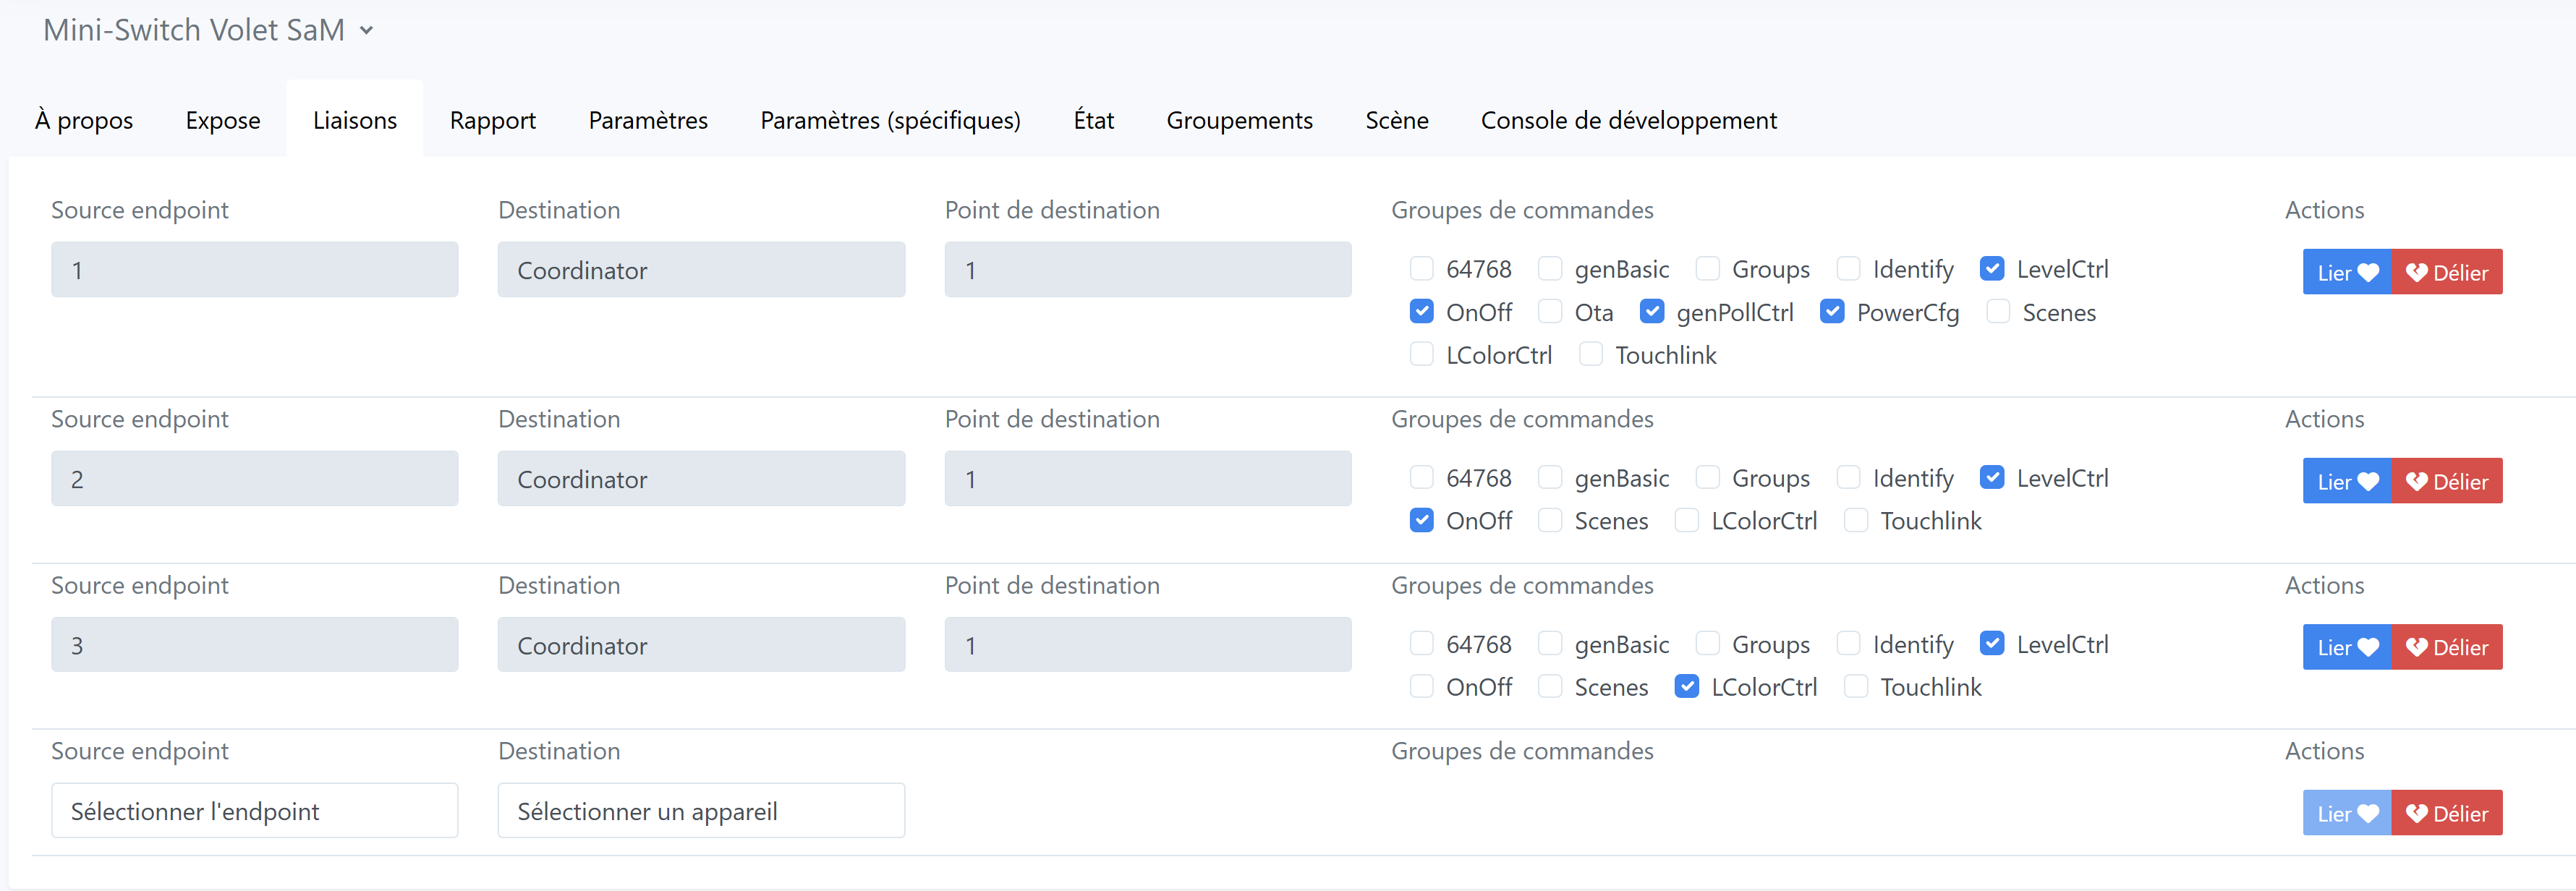Toggle genBasic checkbox for endpoint 2
The image size is (2576, 891).
pos(1550,477)
